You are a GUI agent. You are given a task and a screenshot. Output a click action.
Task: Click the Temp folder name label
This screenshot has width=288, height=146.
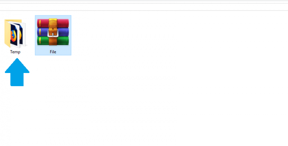15,52
